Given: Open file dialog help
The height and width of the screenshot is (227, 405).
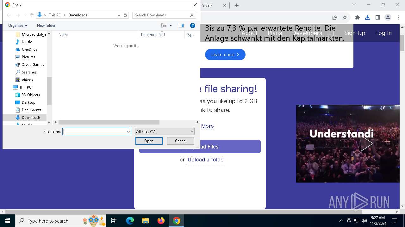Looking at the screenshot, I should [192, 26].
